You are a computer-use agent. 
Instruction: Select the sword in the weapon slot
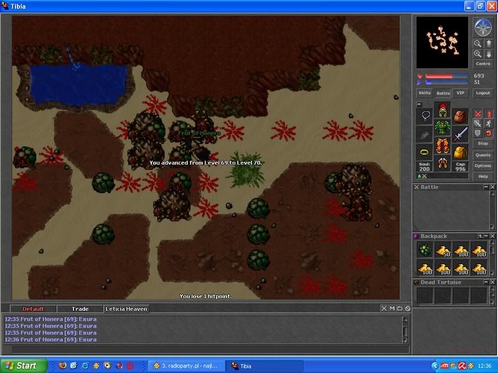click(x=460, y=134)
